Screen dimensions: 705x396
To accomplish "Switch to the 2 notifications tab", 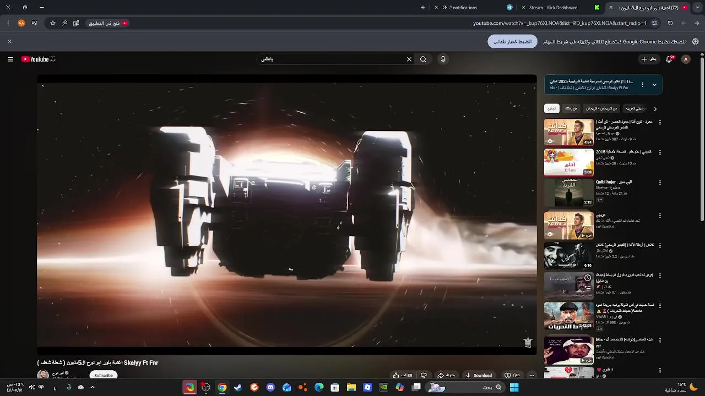I will [x=463, y=8].
